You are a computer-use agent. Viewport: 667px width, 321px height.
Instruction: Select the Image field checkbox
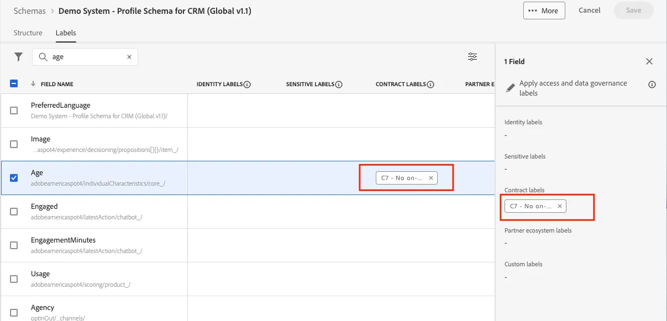(x=14, y=144)
